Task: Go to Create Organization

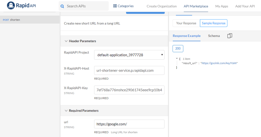Action: coord(162,6)
